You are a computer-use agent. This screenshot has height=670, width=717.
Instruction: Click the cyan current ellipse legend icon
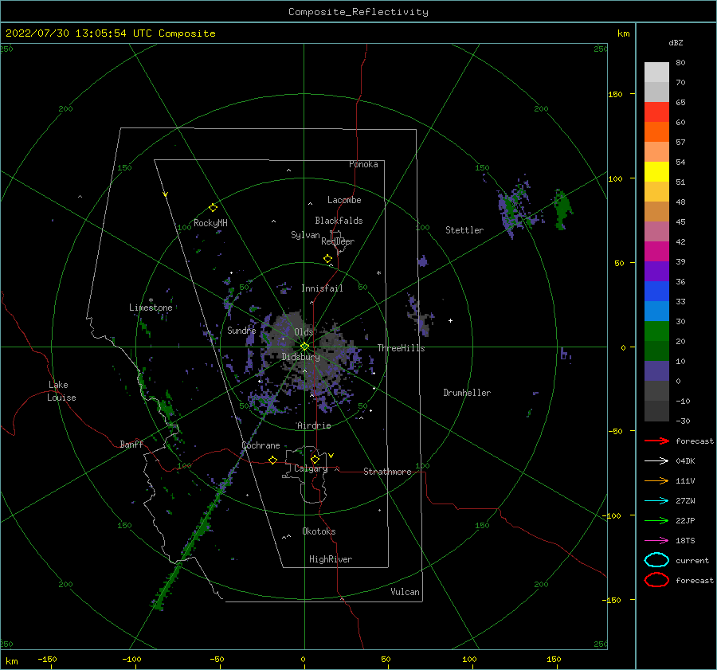click(656, 560)
